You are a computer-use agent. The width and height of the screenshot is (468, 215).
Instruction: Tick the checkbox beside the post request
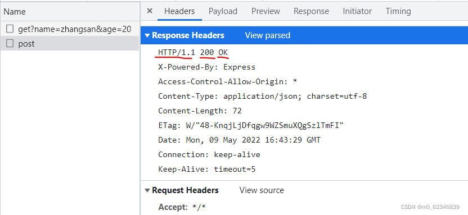[10, 43]
